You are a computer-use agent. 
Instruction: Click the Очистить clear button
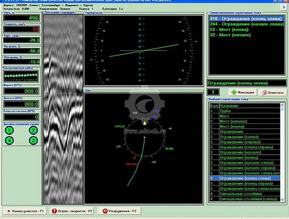tap(273, 92)
